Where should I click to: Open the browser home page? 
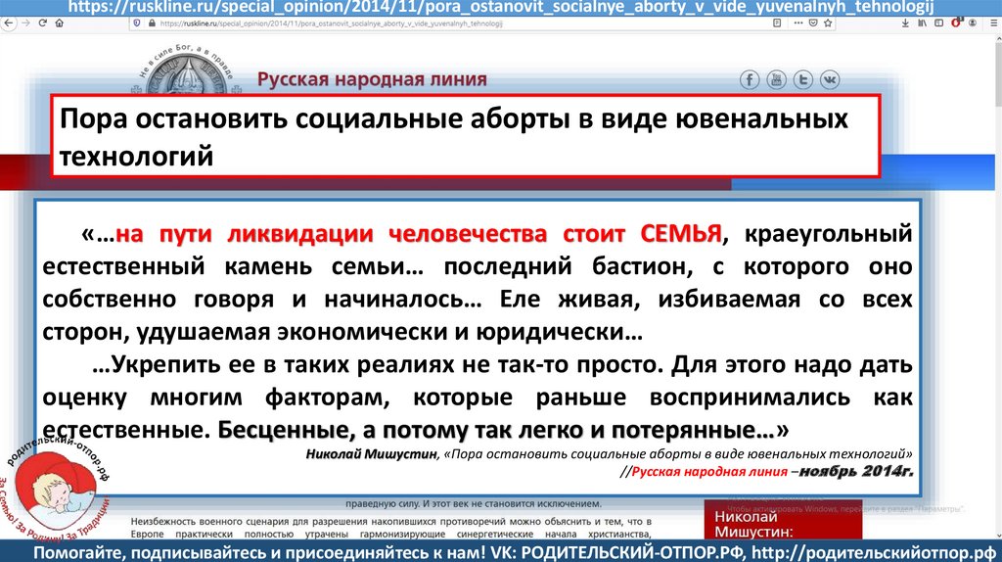pos(60,23)
